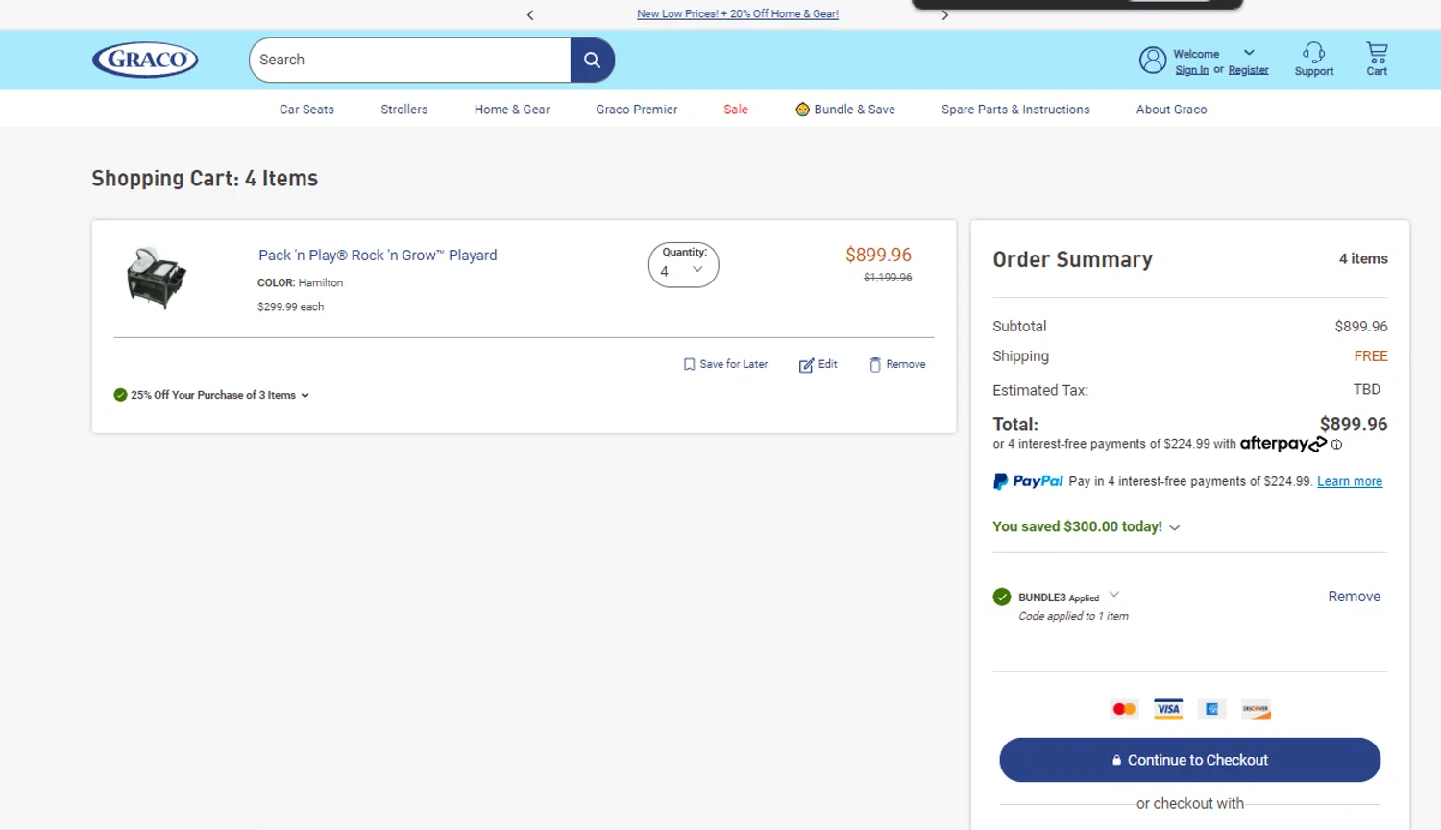Open the Cart icon in header
This screenshot has height=830, width=1441.
pos(1377,52)
